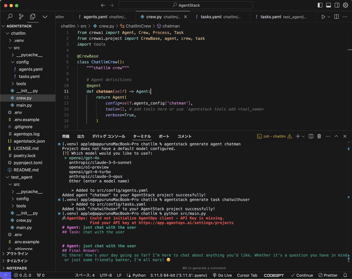The width and height of the screenshot is (352, 279).
Task: Split the terminal panel
Action: coord(311,136)
